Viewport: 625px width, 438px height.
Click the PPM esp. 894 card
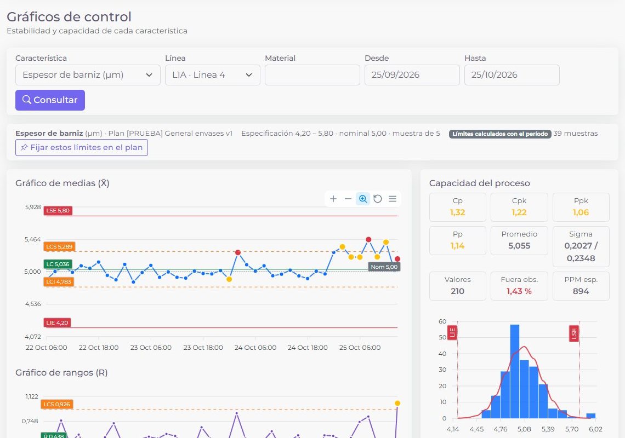point(581,286)
